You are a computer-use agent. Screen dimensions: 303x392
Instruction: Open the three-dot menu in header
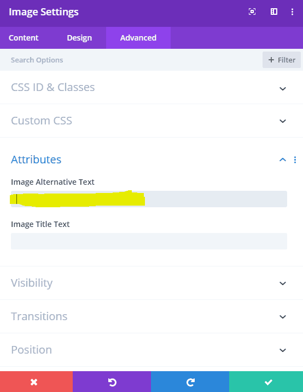(x=292, y=12)
